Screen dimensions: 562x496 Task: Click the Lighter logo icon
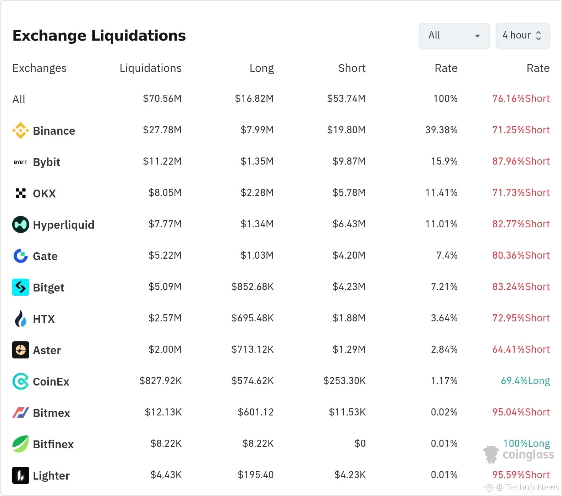coord(21,475)
